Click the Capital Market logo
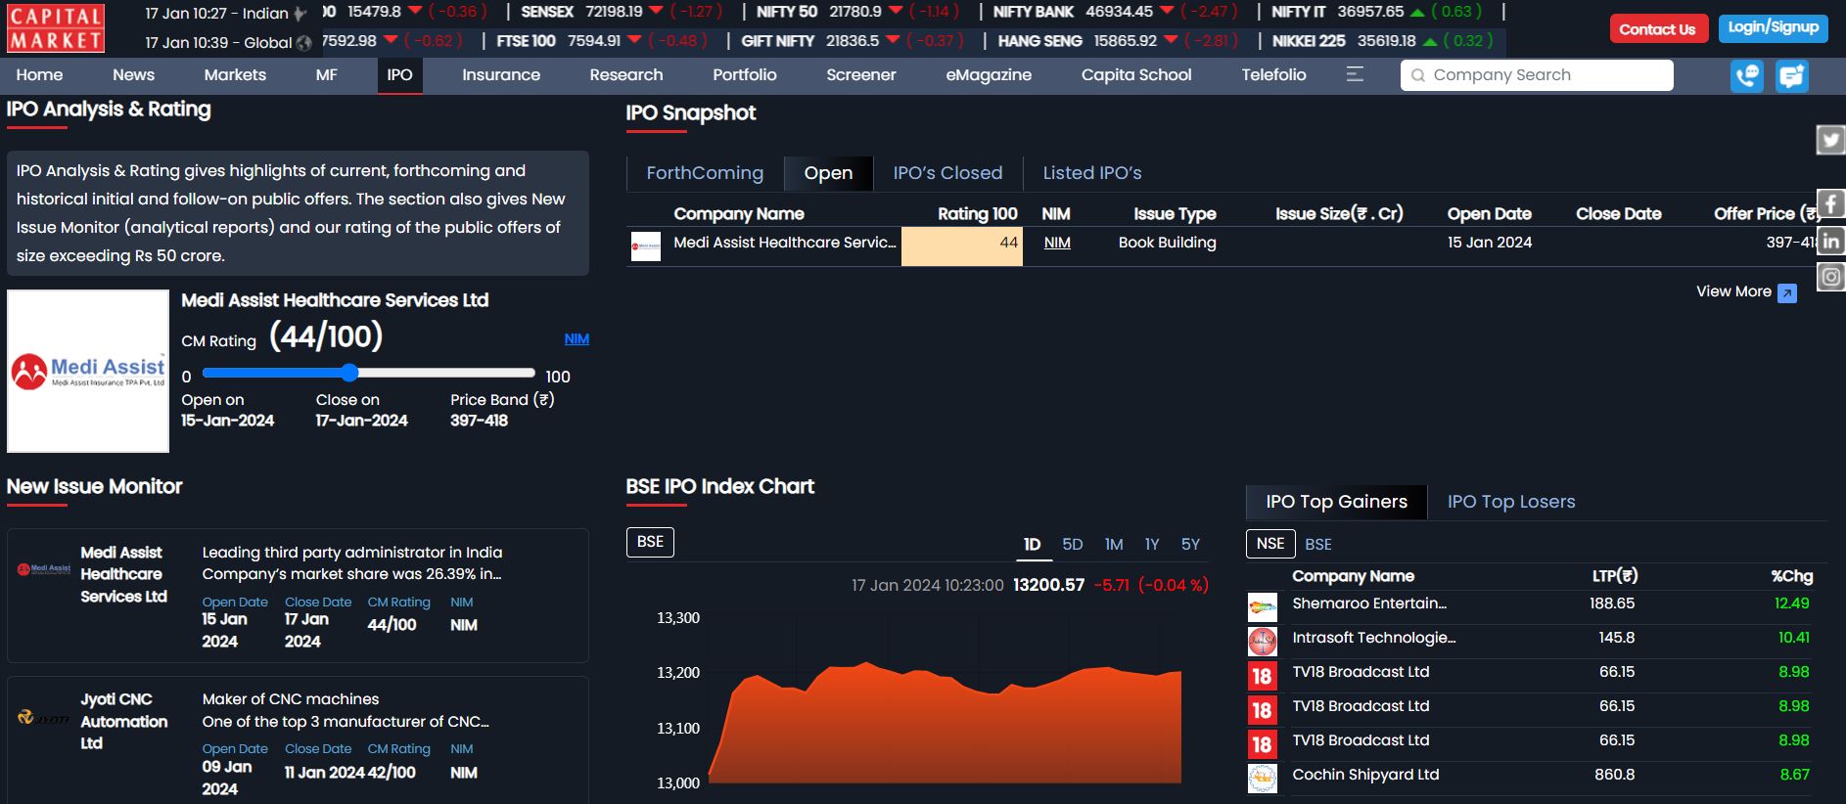 [56, 28]
